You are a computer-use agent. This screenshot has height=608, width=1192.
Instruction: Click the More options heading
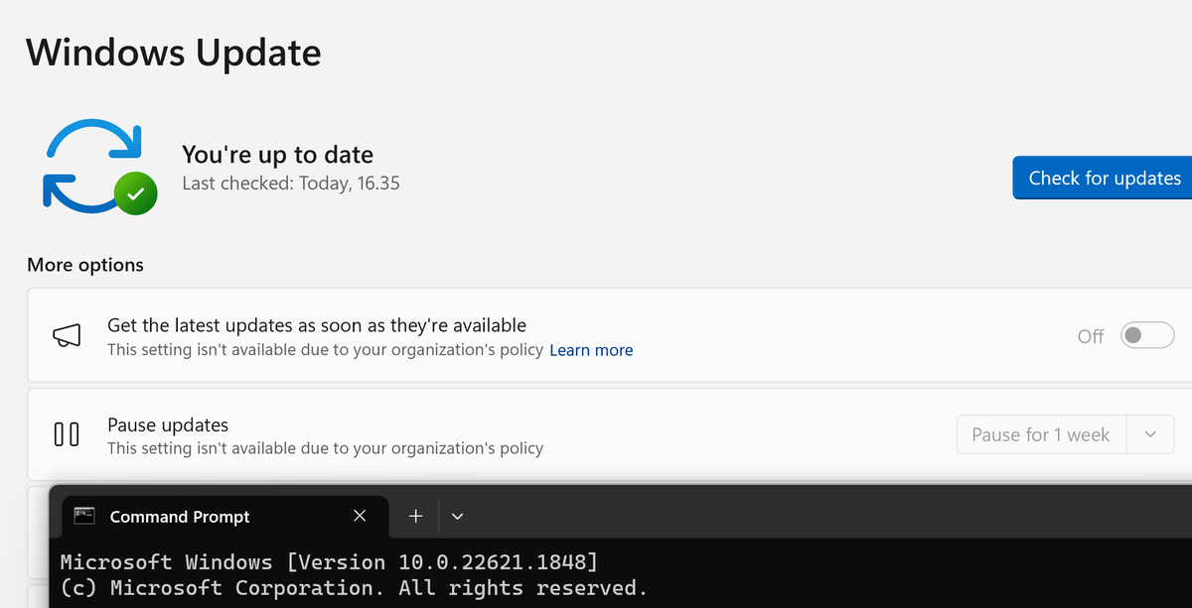tap(85, 265)
